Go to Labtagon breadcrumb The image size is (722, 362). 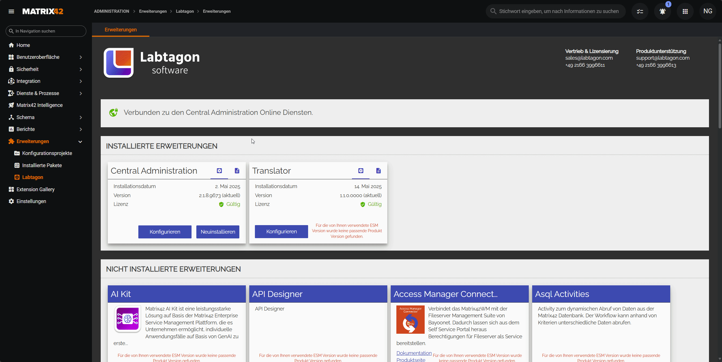click(x=185, y=11)
